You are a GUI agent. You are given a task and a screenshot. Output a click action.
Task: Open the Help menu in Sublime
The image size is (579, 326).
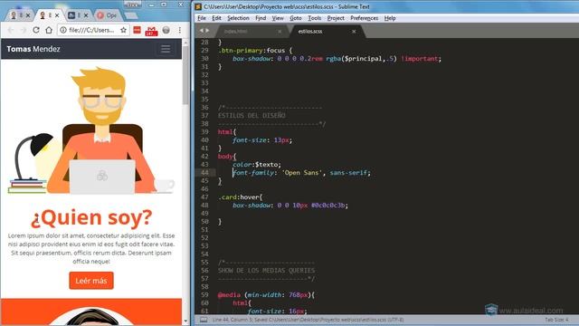(x=390, y=18)
